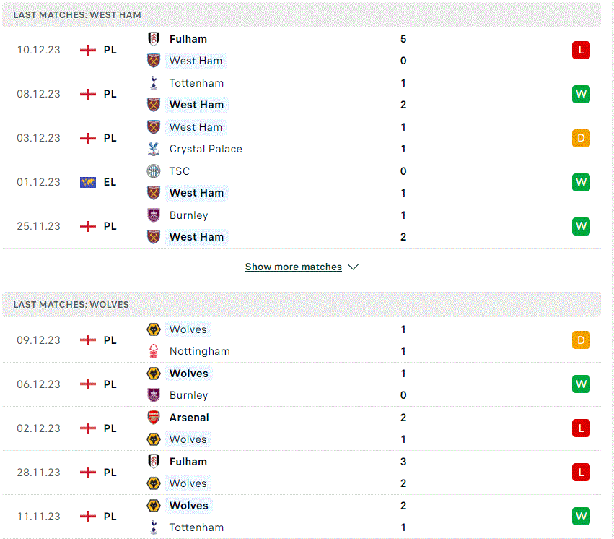Expand the list via the Show more matches chevron
This screenshot has height=539, width=614.
354,267
